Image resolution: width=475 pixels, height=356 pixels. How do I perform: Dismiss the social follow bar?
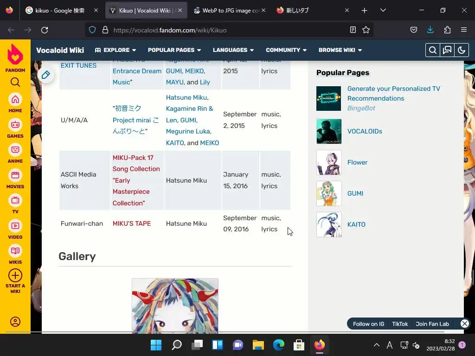465,324
